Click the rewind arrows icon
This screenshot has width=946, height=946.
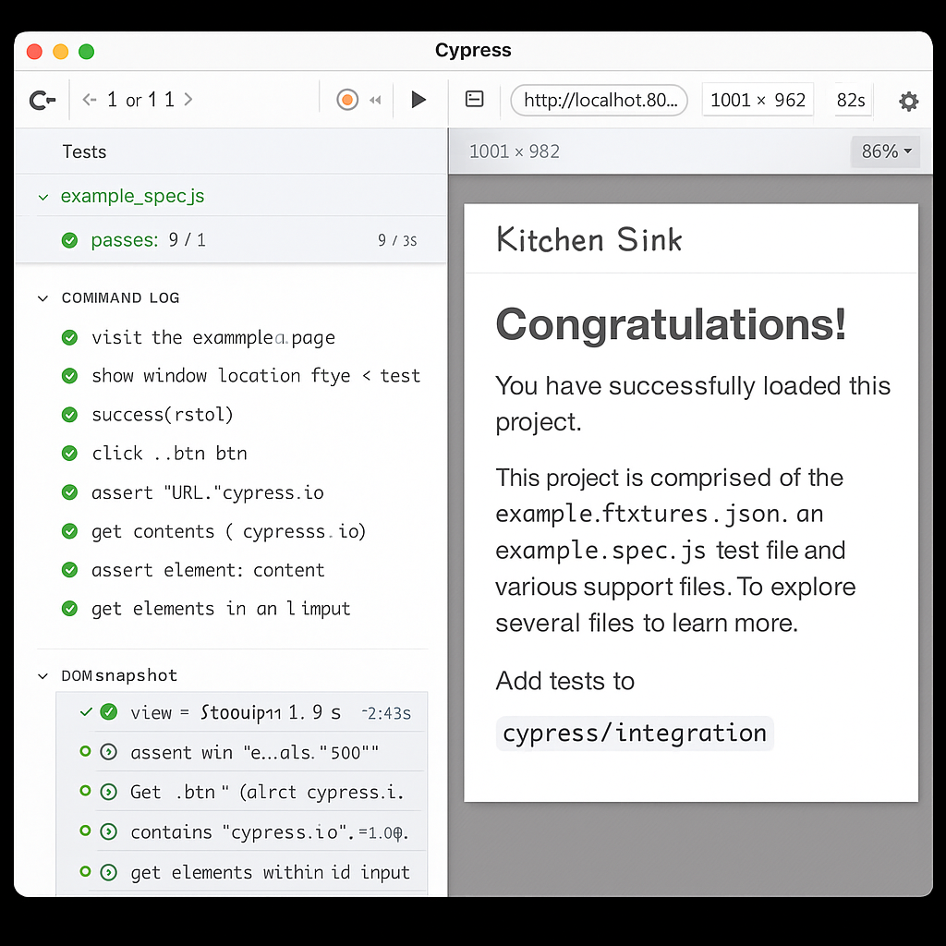376,100
